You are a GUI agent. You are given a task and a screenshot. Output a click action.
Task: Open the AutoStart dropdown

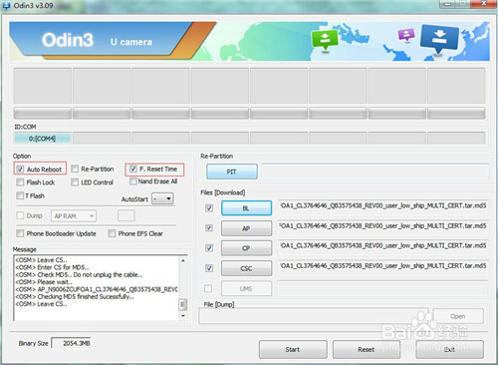click(x=162, y=198)
